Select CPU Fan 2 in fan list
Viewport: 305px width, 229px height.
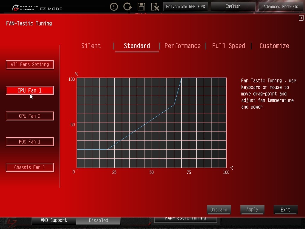point(30,116)
